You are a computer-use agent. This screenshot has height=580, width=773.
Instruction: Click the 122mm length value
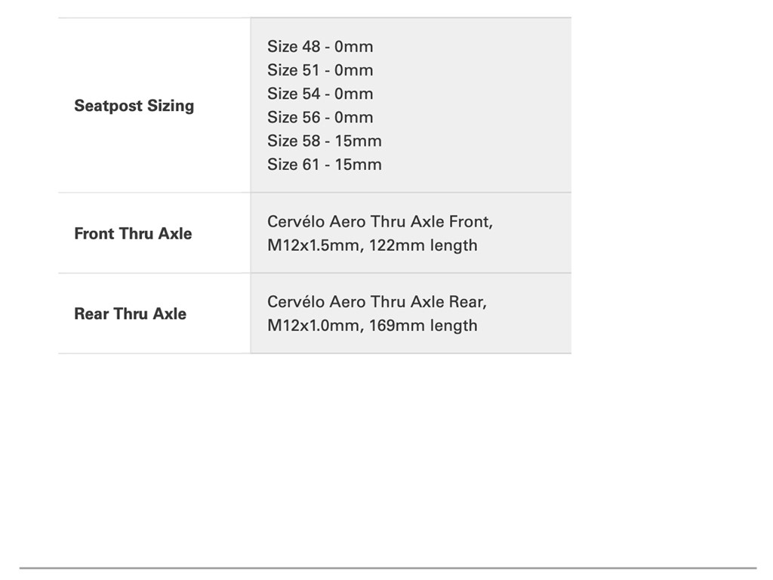423,245
